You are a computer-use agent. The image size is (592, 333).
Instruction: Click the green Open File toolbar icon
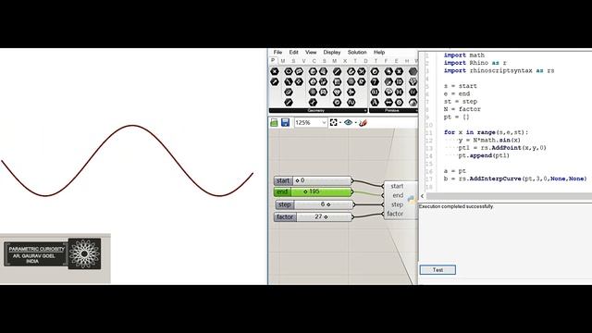coord(274,122)
